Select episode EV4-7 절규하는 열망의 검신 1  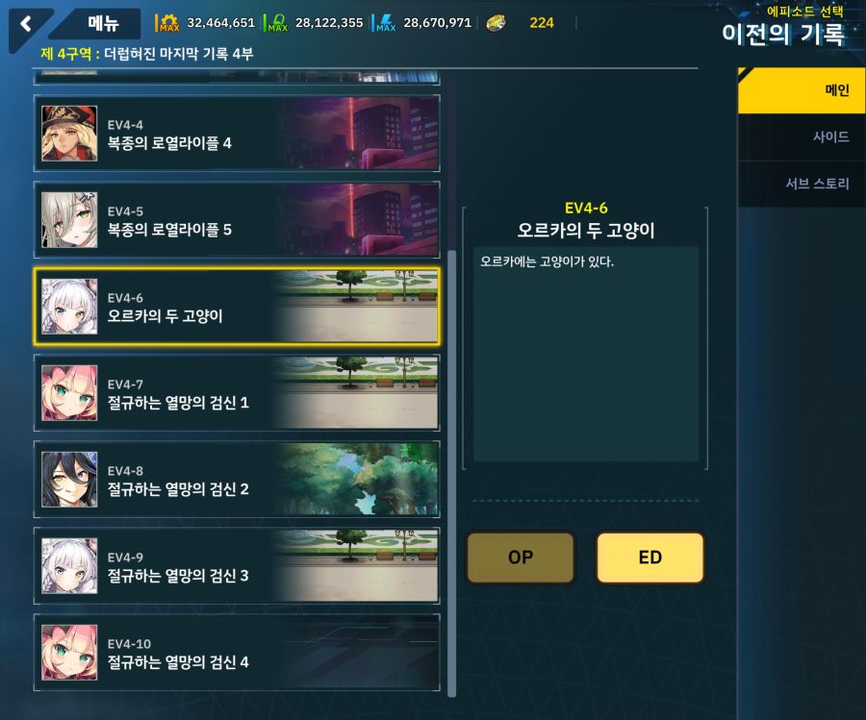pos(237,393)
